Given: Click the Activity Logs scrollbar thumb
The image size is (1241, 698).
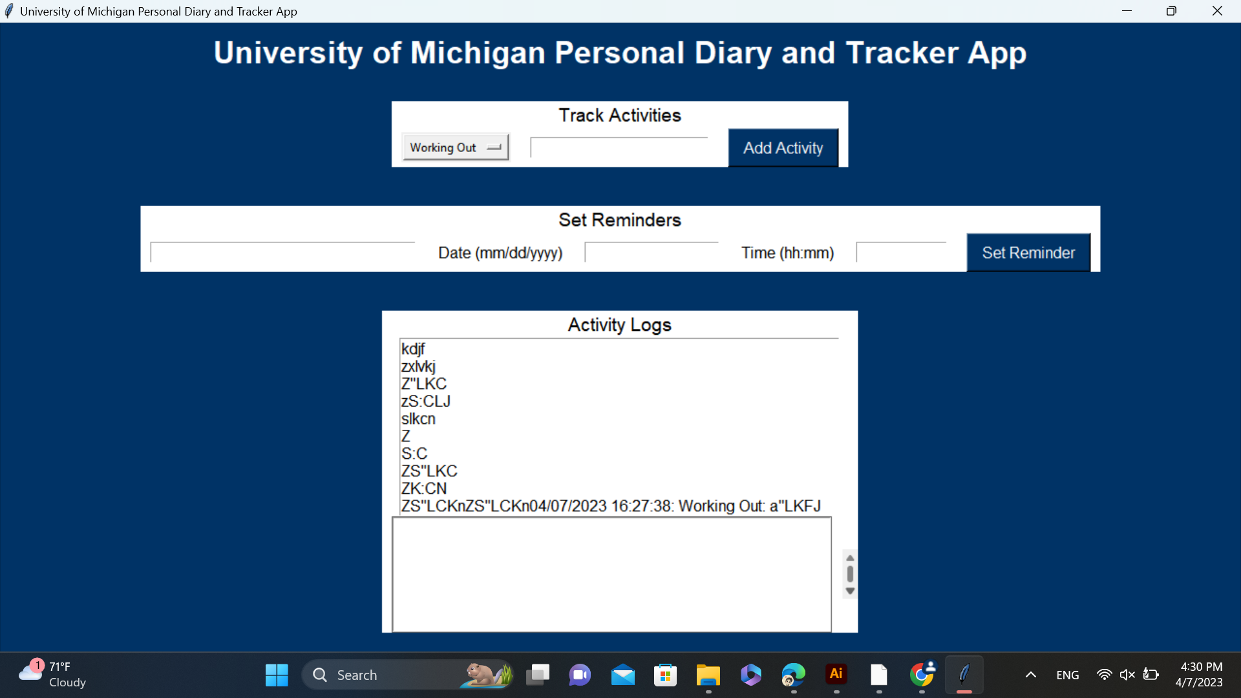Looking at the screenshot, I should point(850,574).
